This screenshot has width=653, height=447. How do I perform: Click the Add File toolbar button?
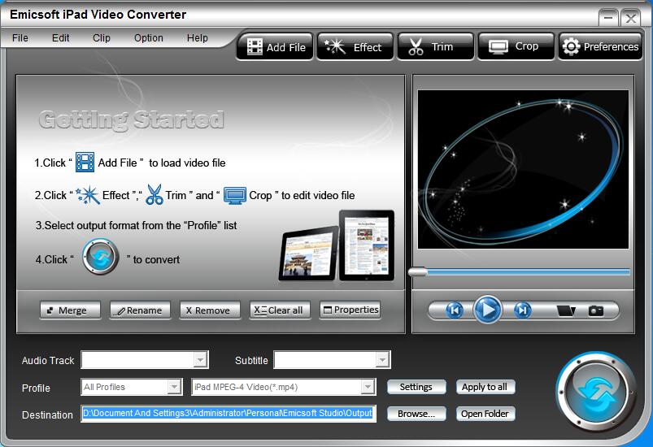tap(275, 46)
